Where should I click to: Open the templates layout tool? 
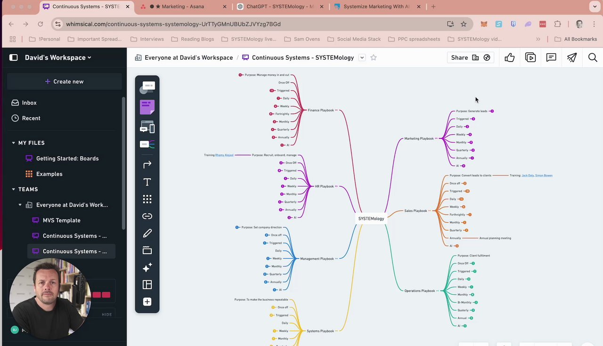point(147,284)
